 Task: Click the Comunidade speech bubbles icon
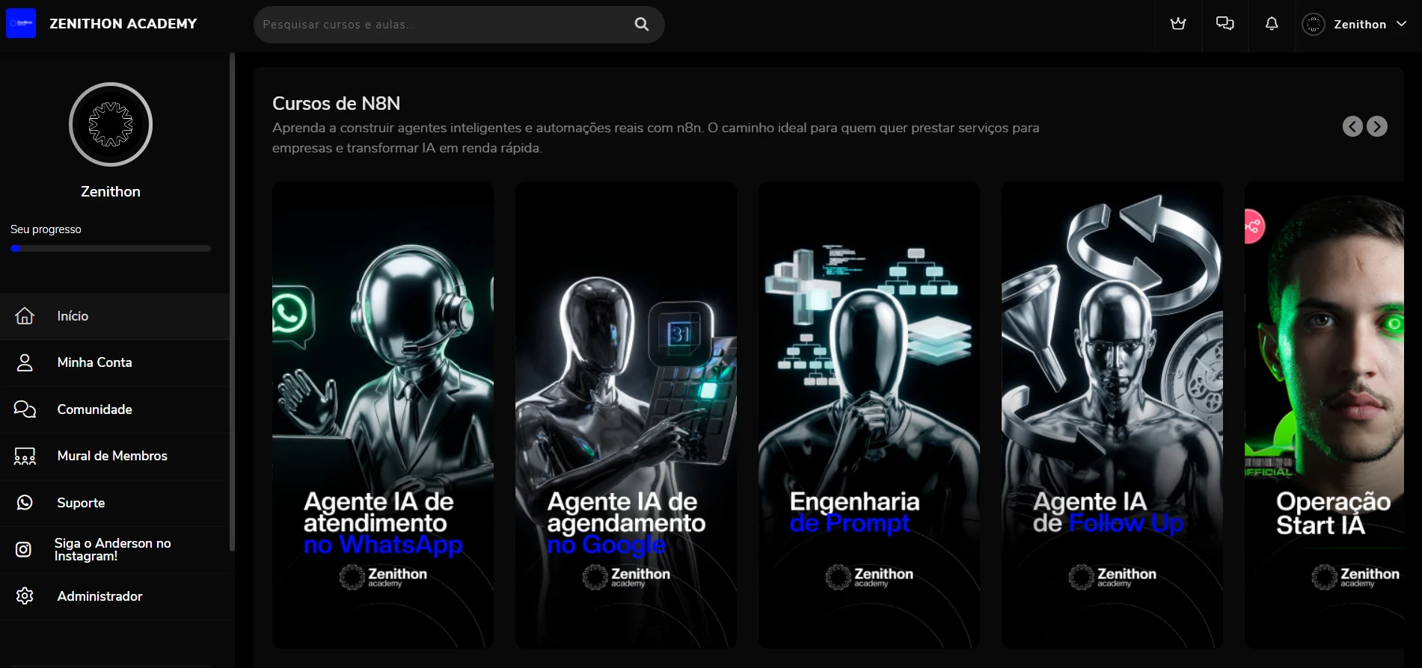click(25, 409)
